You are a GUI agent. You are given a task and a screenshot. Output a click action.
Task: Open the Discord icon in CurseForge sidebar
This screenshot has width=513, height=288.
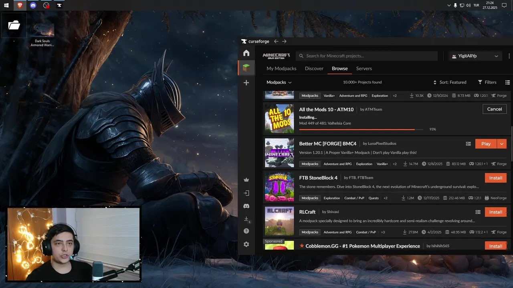(246, 206)
